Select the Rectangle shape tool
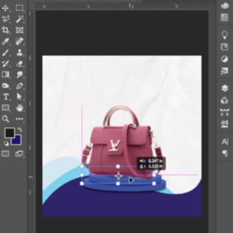Image resolution: width=233 pixels, height=233 pixels. click(5, 107)
